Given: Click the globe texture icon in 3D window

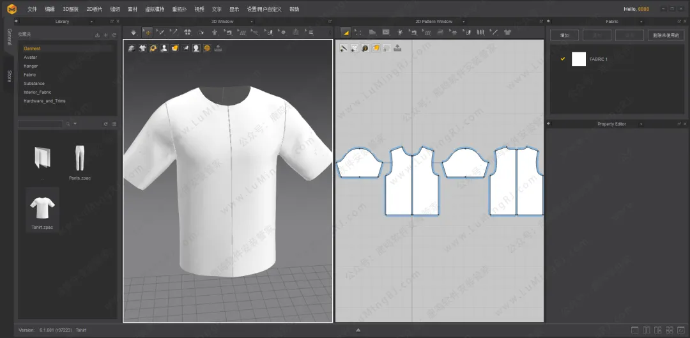Looking at the screenshot, I should tap(207, 48).
